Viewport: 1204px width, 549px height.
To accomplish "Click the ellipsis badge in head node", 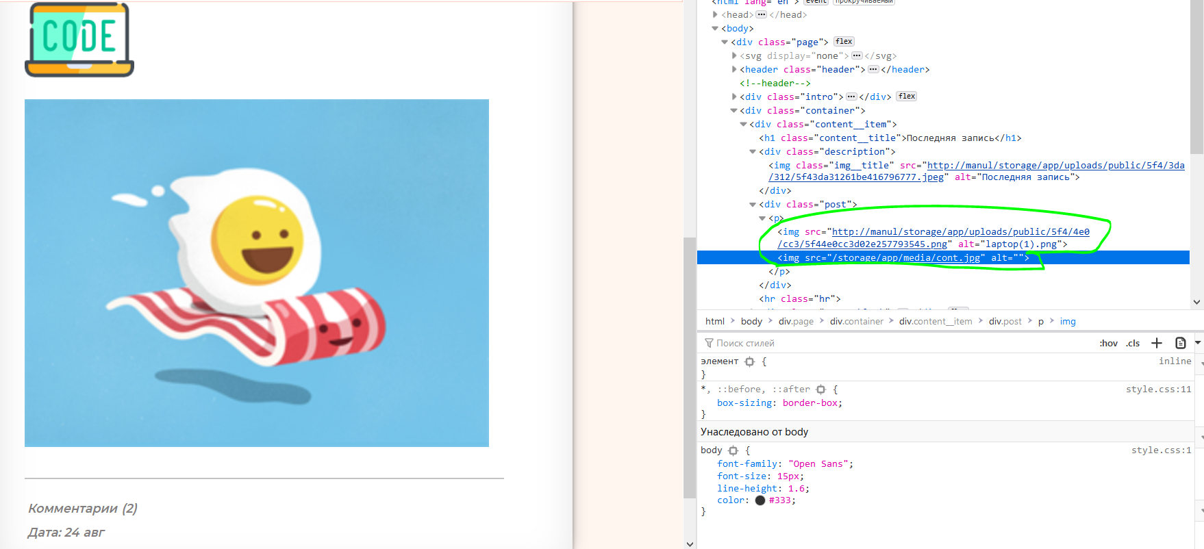I will point(761,14).
